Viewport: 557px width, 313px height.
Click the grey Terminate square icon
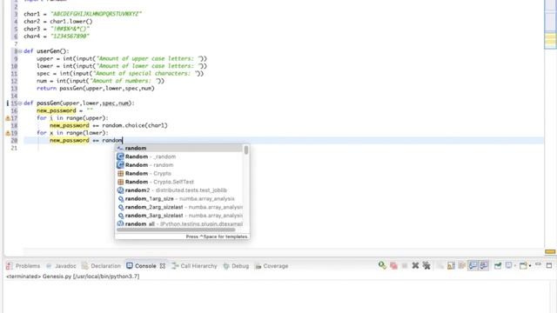coord(404,265)
